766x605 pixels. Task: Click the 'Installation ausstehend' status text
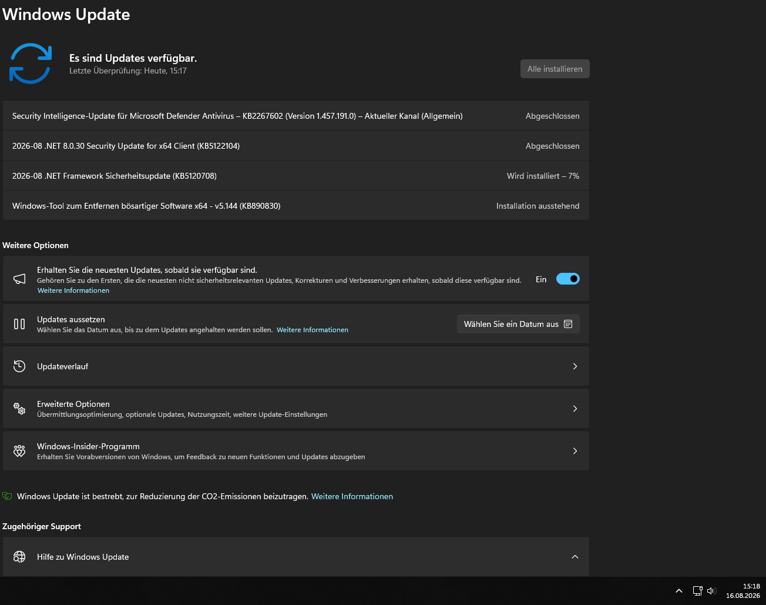click(x=537, y=206)
